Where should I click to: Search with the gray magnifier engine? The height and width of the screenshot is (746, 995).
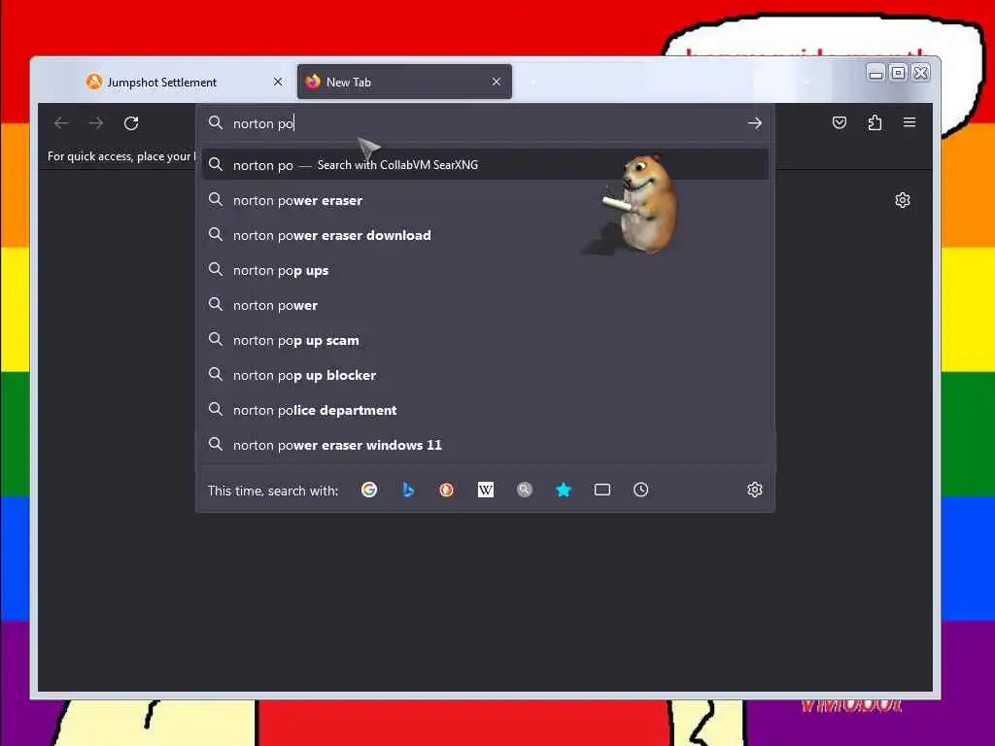click(x=524, y=490)
